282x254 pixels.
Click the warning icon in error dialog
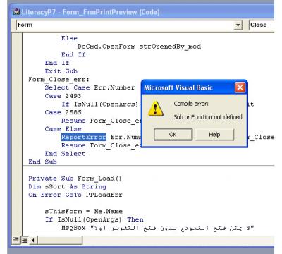pyautogui.click(x=156, y=109)
